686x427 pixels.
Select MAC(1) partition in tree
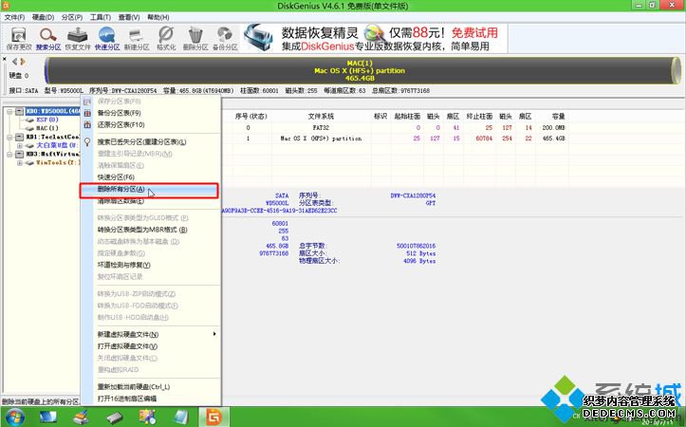(47, 128)
